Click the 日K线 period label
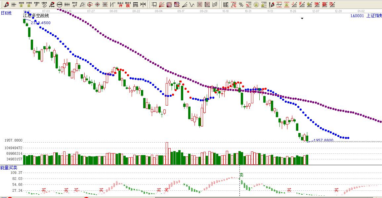The height and width of the screenshot is (198, 382). click(x=6, y=13)
